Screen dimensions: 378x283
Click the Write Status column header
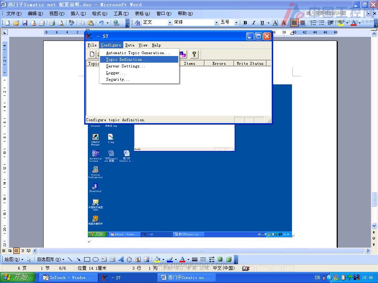[x=250, y=63]
